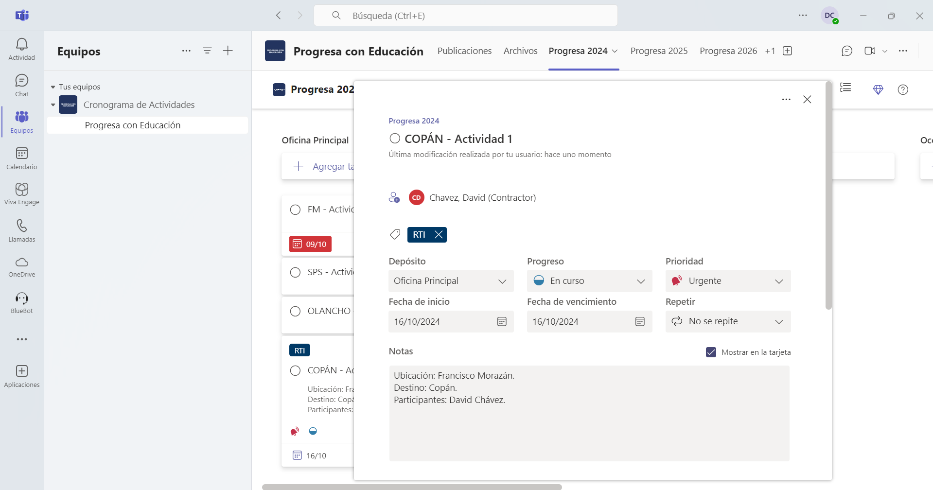Switch to Publicaciones tab
This screenshot has height=490, width=933.
pos(464,51)
